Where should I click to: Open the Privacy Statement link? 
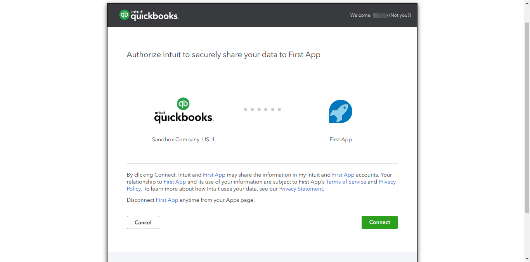[x=301, y=189]
